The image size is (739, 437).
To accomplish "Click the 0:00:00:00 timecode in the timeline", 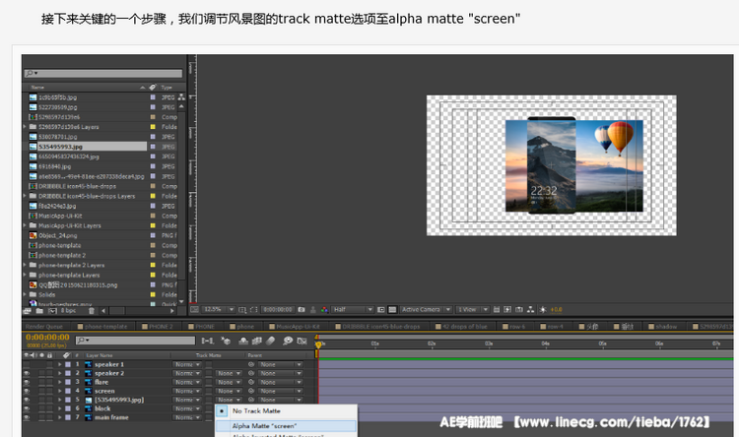I will click(x=47, y=338).
